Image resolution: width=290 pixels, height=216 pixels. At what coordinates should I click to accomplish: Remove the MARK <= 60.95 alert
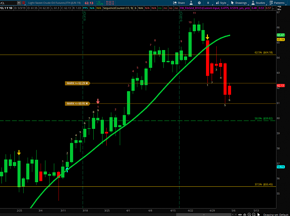(x=87, y=103)
